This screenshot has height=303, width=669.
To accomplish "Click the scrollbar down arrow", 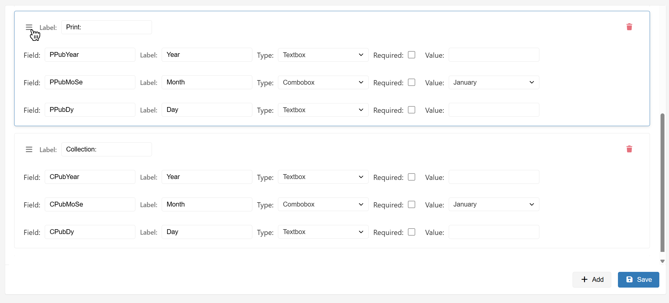I will 662,261.
